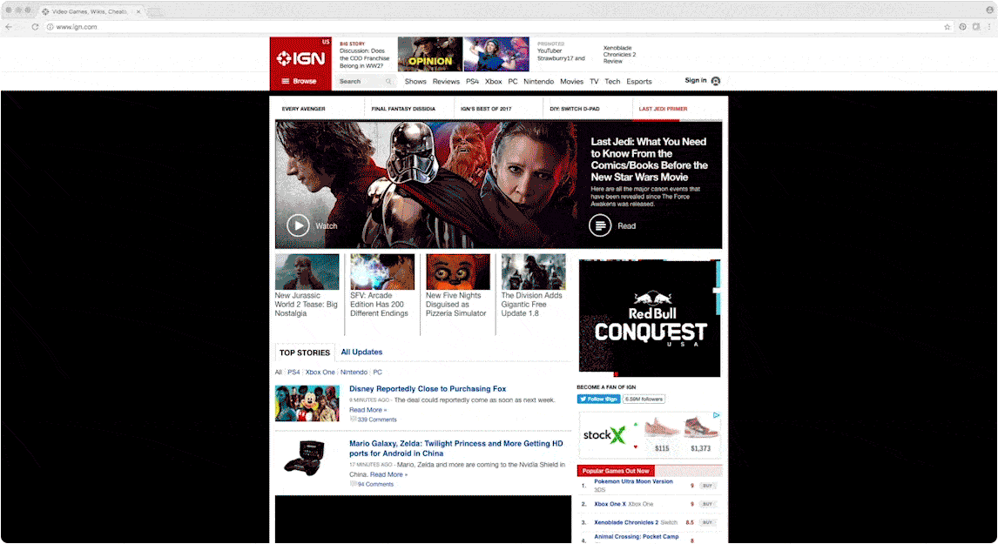This screenshot has height=544, width=998.
Task: Open Xenoblade Chronicles 2 Review header link
Action: coord(619,55)
